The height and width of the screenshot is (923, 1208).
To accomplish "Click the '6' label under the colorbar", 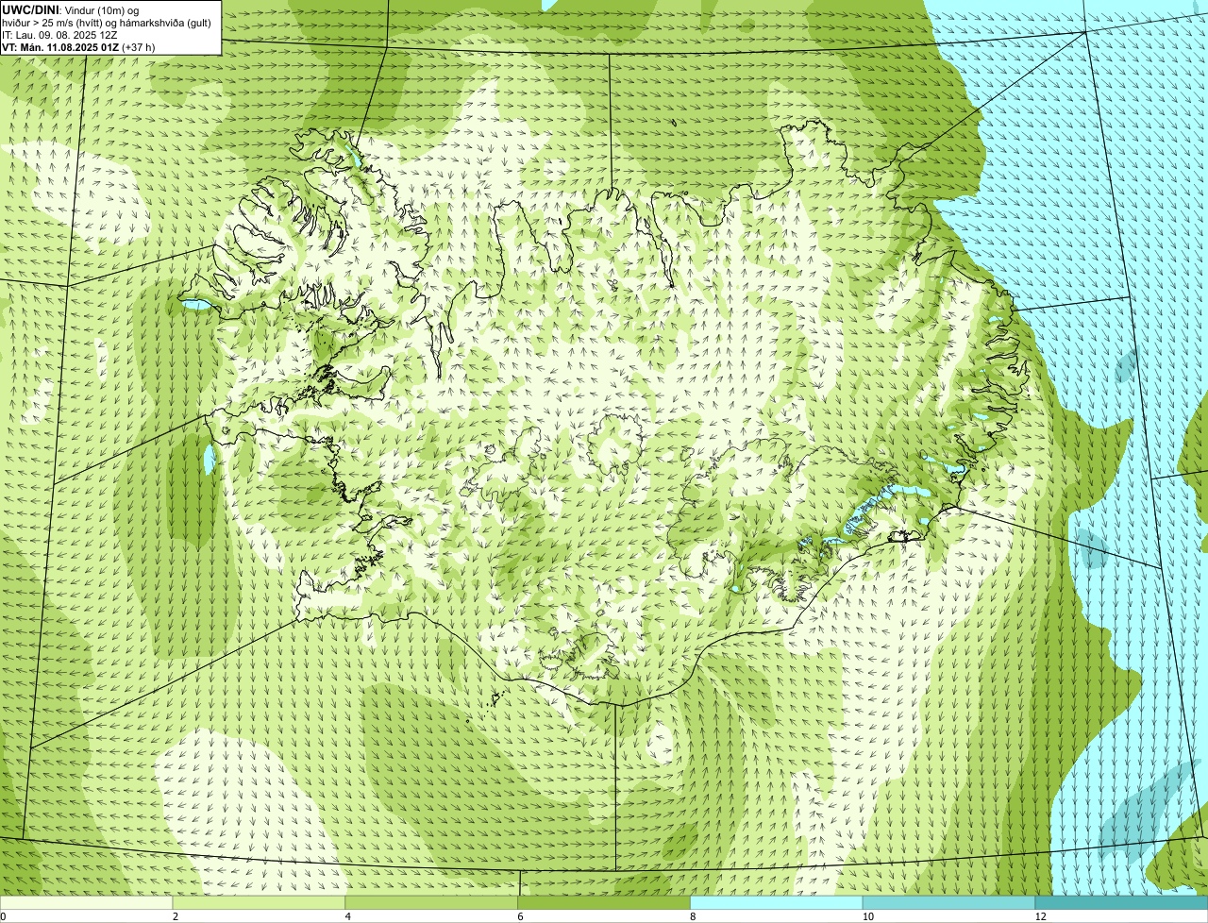I will 520,916.
